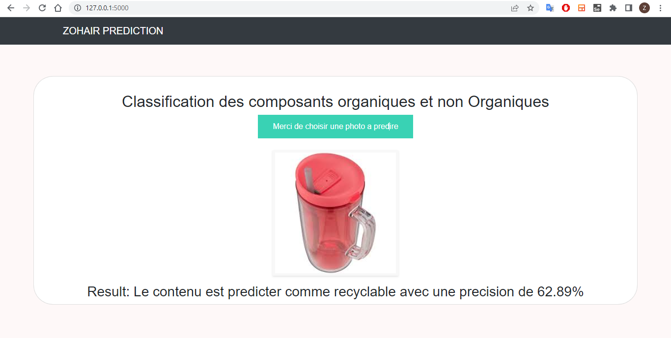Navigate back to the previous page
The height and width of the screenshot is (338, 671).
click(x=11, y=8)
